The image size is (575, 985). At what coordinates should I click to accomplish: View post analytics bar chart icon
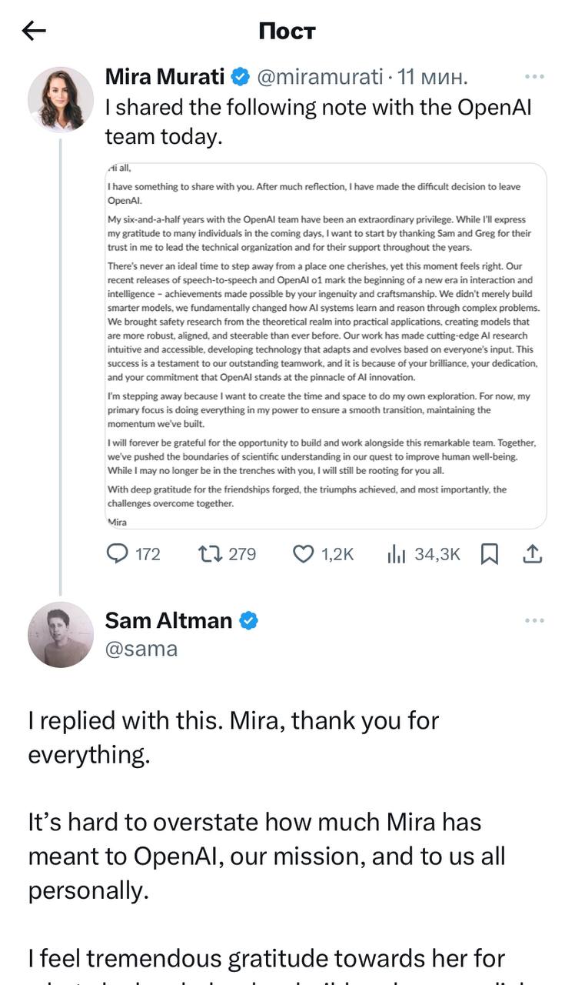tap(396, 554)
